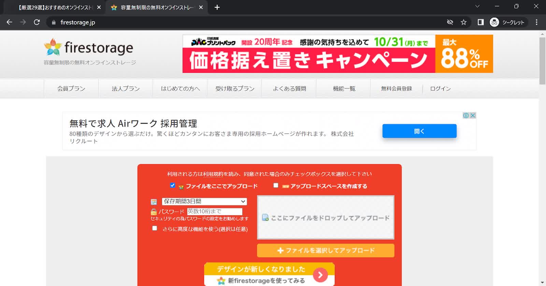546x286 pixels.
Task: Click the scrollbar down arrow
Action: coord(542,283)
